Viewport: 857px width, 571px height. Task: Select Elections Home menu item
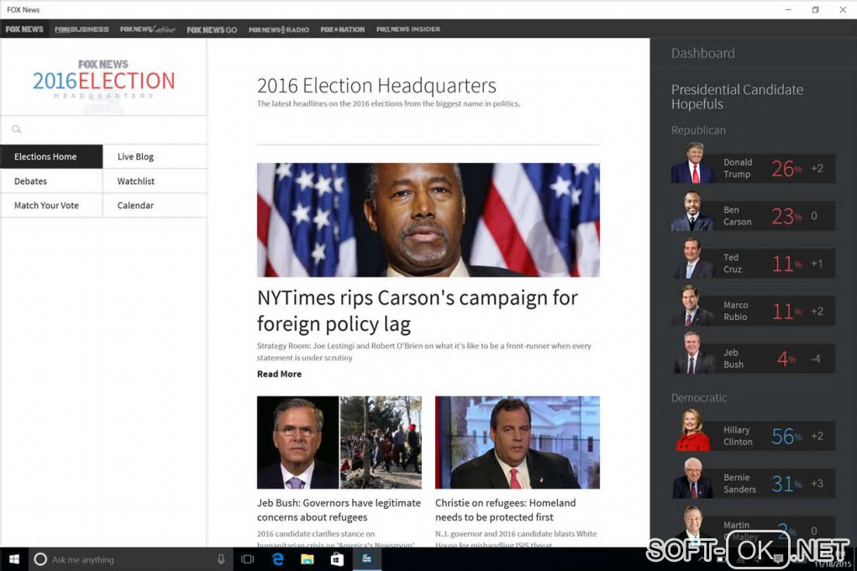(51, 157)
